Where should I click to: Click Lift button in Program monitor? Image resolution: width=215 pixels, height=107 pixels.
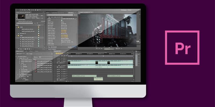pyautogui.click(x=117, y=48)
